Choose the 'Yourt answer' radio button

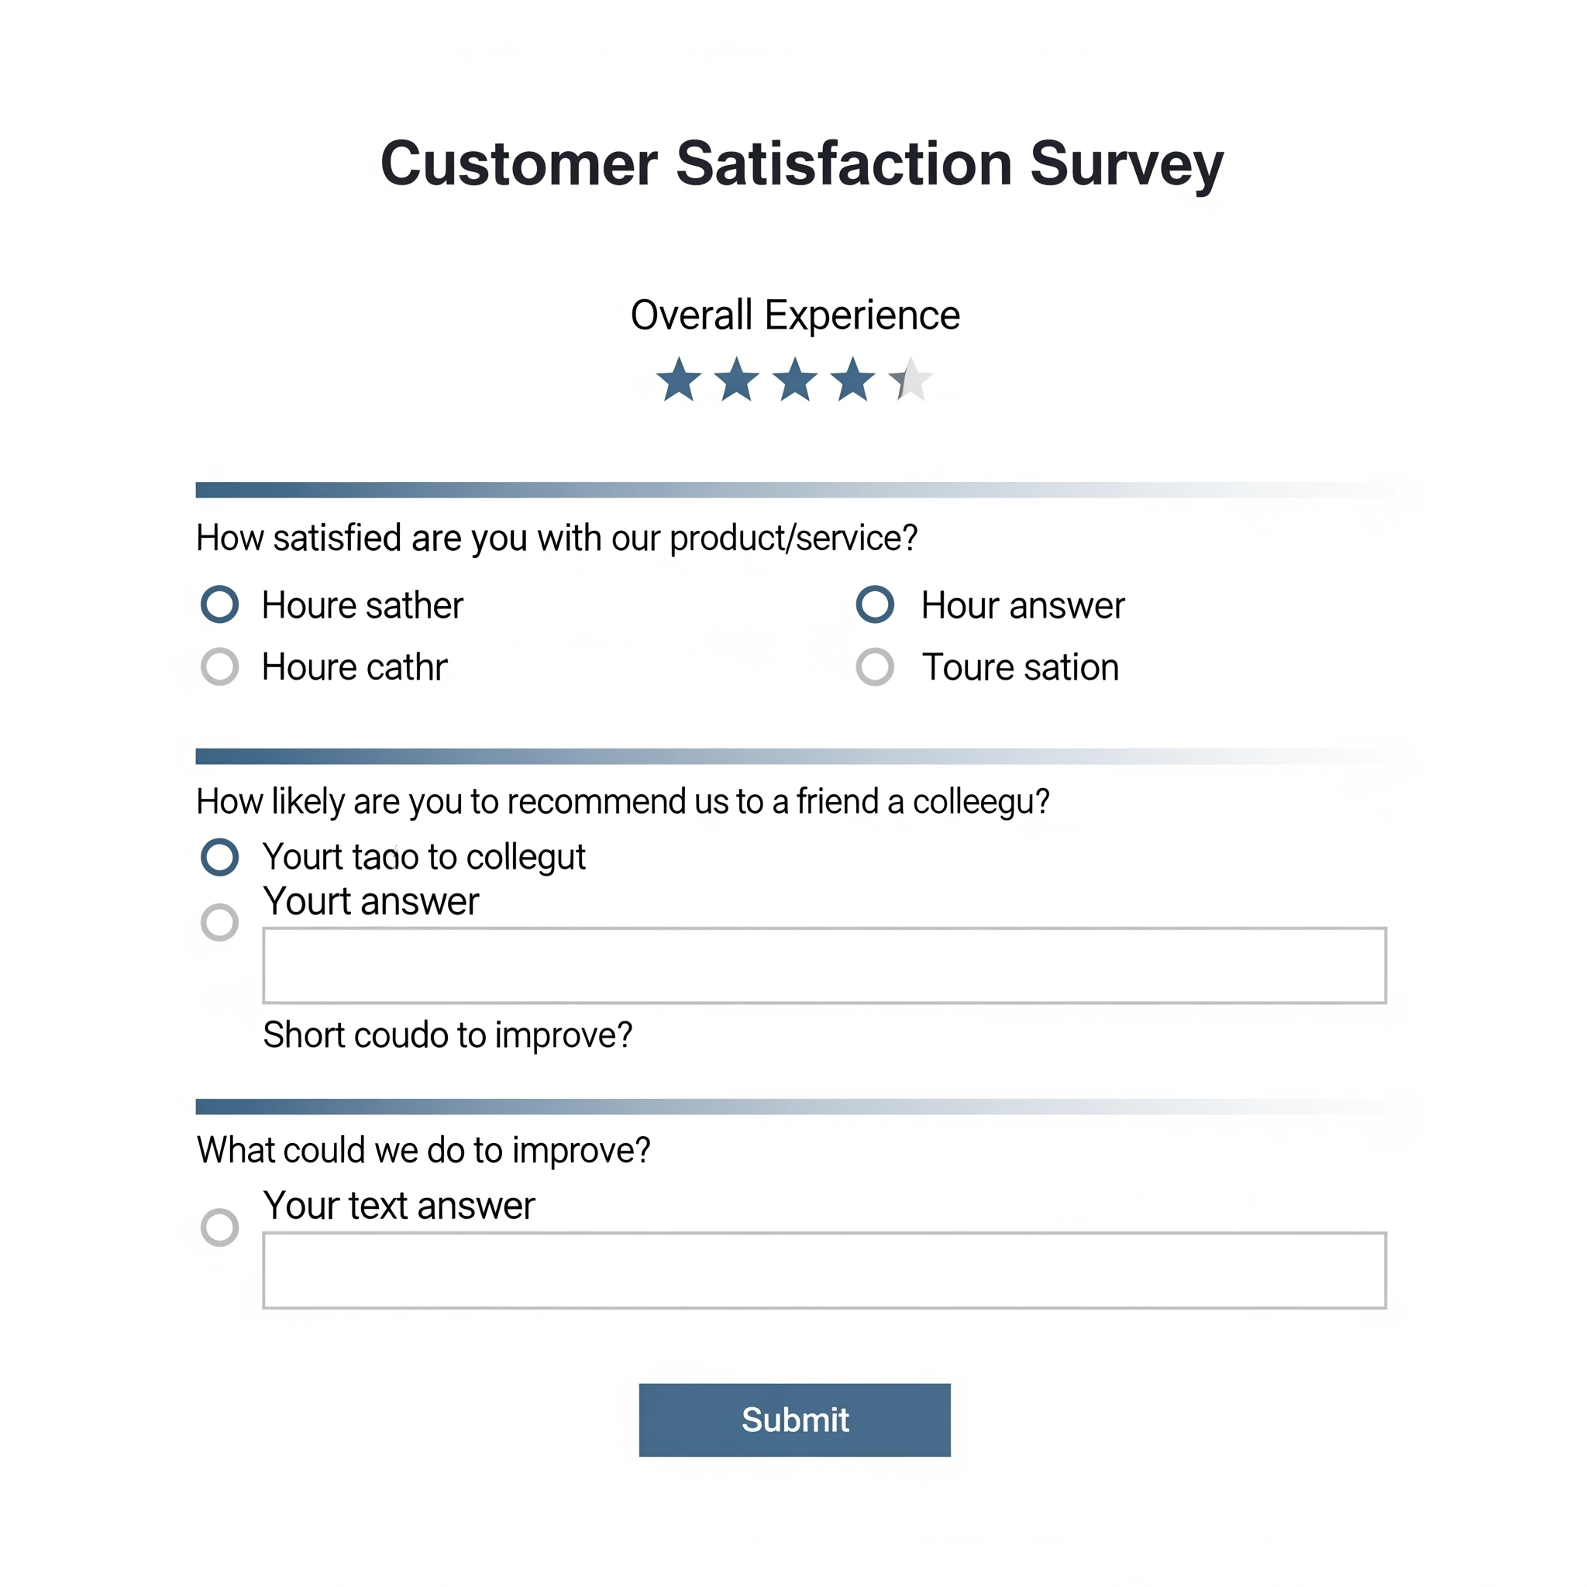pos(219,921)
